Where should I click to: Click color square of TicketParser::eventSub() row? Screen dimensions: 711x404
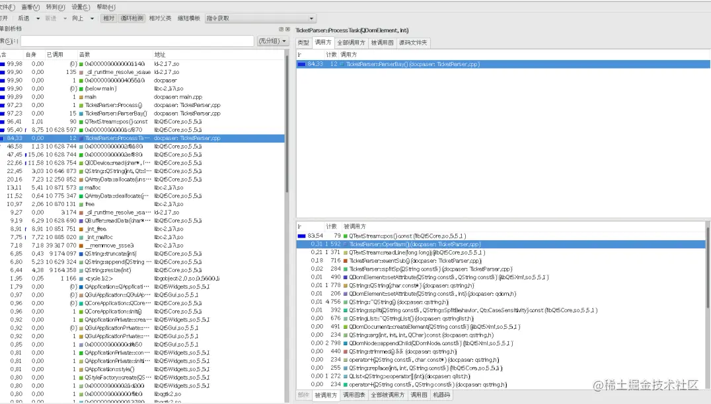pos(346,261)
